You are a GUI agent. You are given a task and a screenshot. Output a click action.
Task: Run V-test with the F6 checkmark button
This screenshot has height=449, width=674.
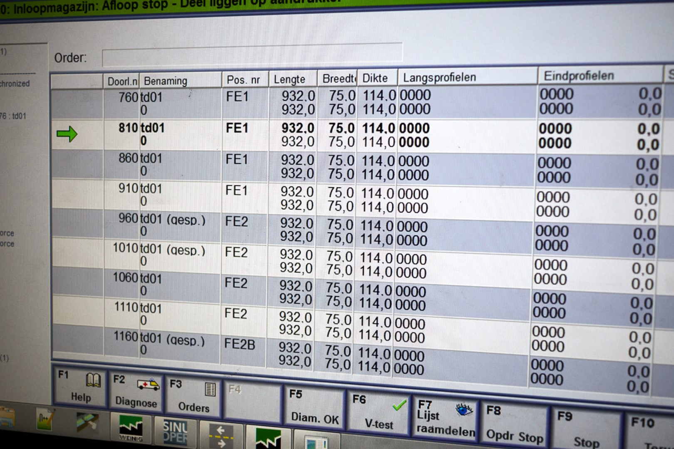[x=378, y=413]
